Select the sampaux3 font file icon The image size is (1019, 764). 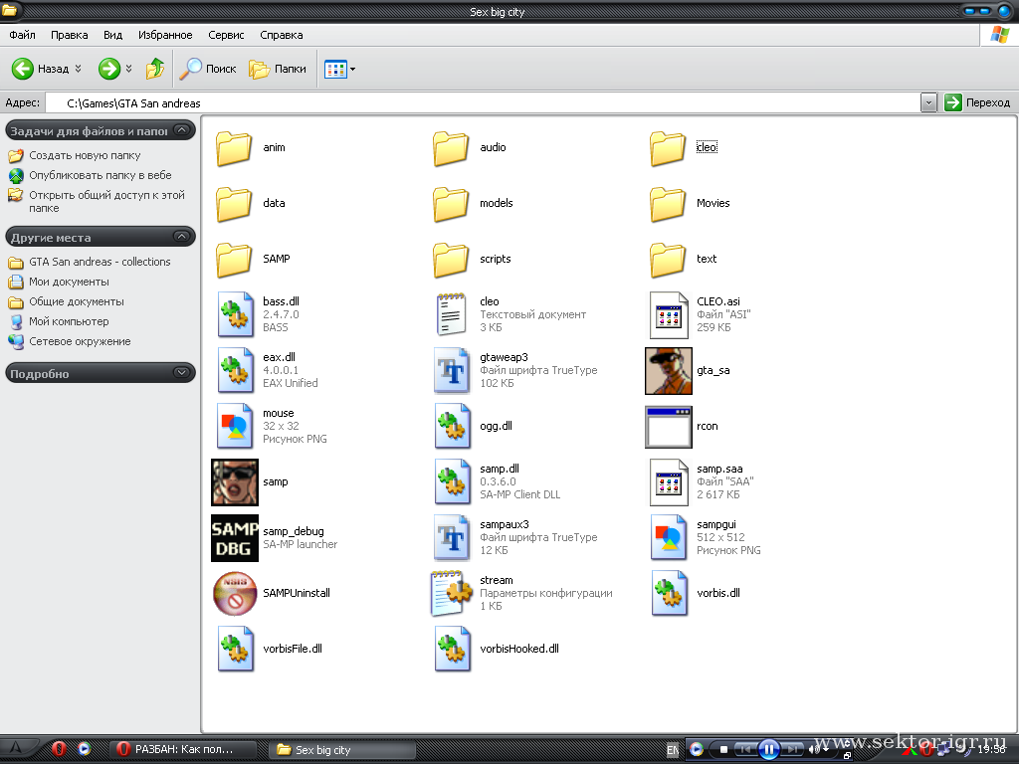pyautogui.click(x=451, y=538)
